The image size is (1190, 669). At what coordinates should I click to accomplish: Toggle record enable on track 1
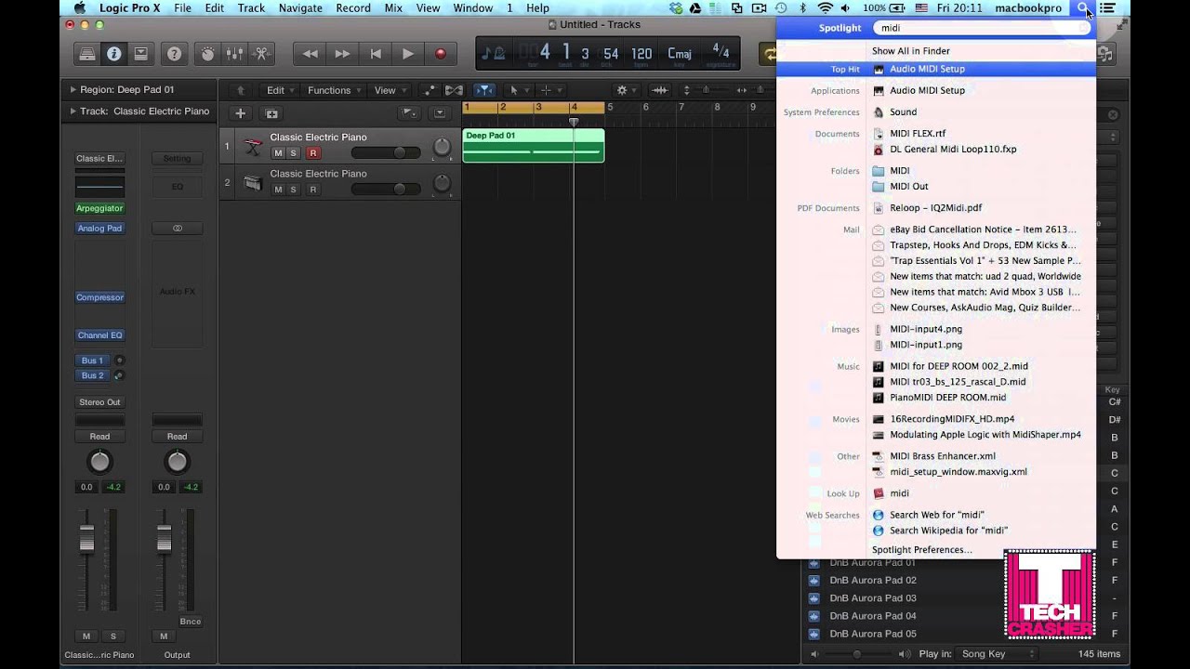pos(313,153)
